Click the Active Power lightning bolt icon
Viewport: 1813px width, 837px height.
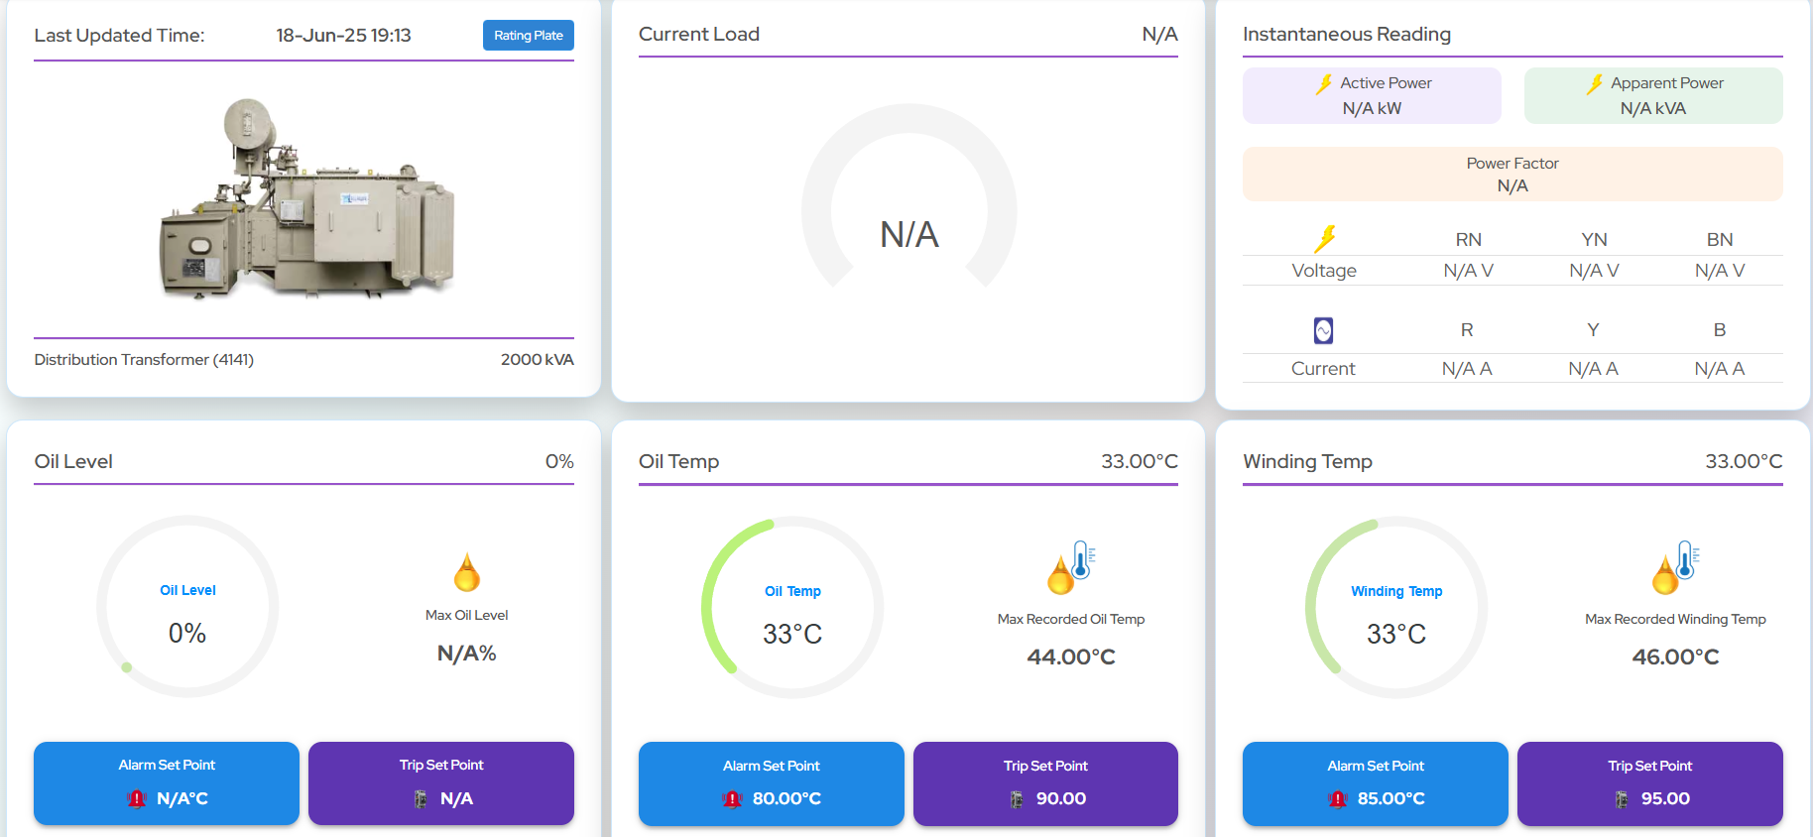tap(1324, 84)
